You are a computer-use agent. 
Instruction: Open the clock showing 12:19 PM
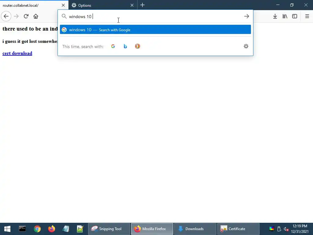(300, 229)
